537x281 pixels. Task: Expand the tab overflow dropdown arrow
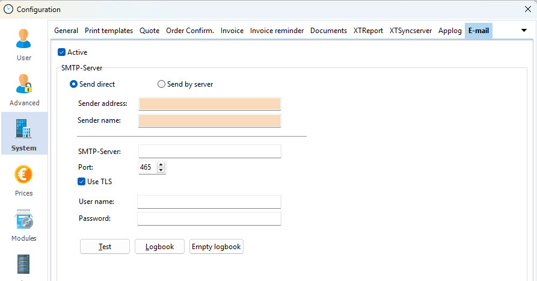pyautogui.click(x=524, y=31)
